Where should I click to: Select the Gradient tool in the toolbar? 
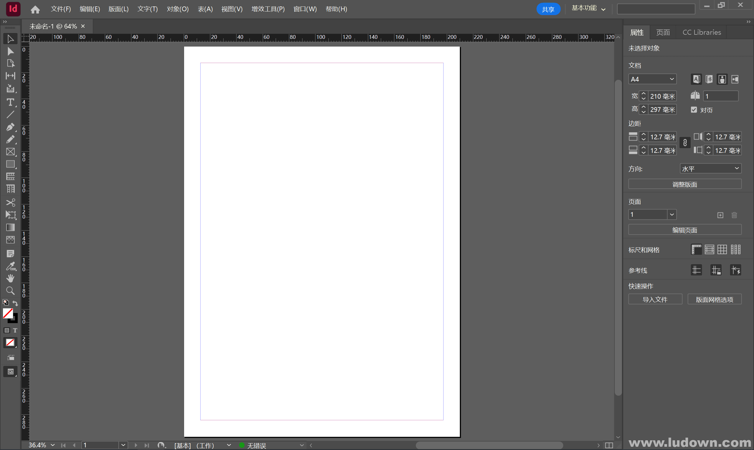click(x=11, y=227)
